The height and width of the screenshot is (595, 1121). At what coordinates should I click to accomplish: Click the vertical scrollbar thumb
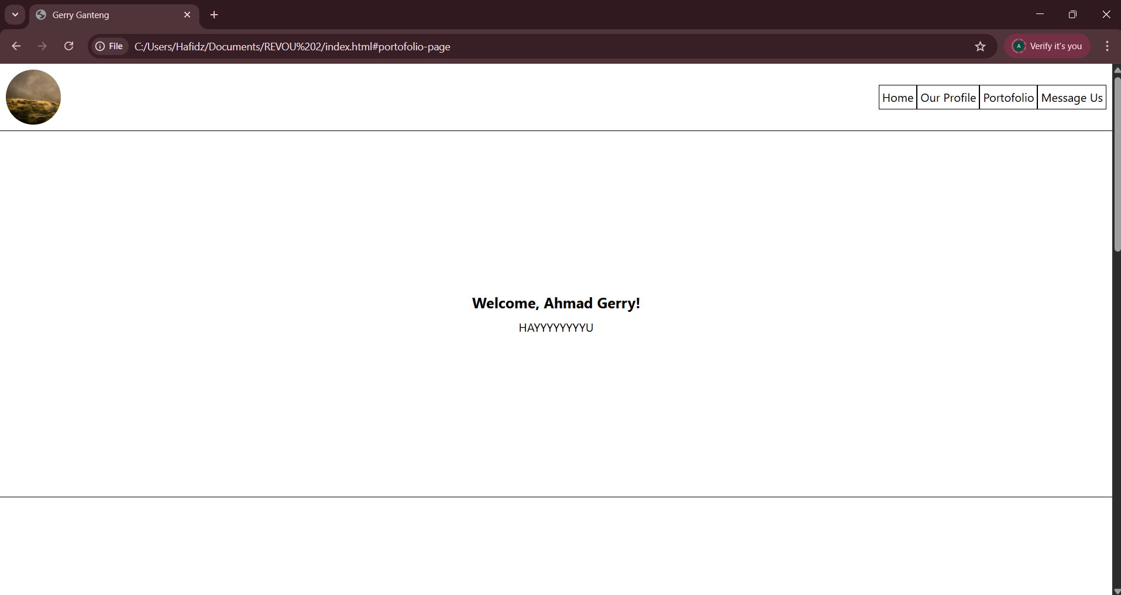[1116, 164]
